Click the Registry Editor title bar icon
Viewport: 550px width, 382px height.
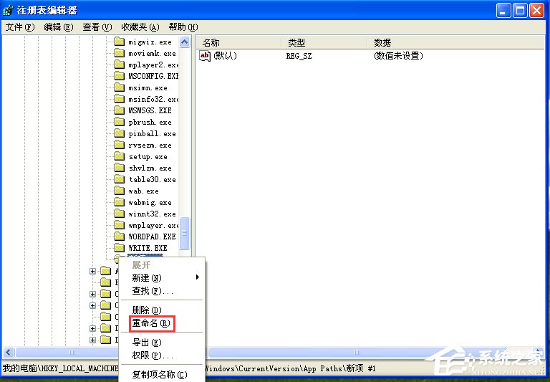[x=9, y=10]
